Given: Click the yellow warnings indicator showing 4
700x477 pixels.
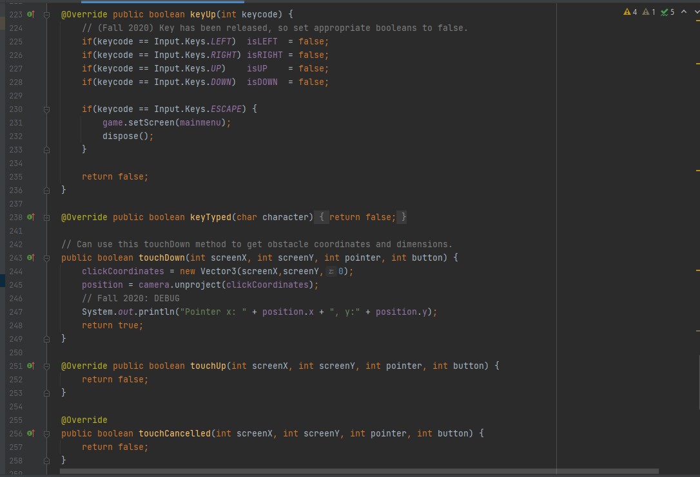Looking at the screenshot, I should [x=629, y=12].
